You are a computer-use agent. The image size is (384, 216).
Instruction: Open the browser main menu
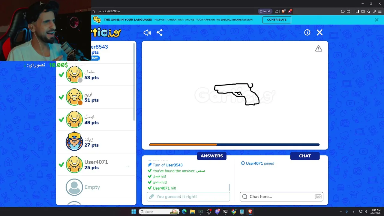pyautogui.click(x=380, y=11)
